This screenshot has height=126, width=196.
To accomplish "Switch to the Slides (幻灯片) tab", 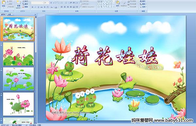I will pyautogui.click(x=3, y=14).
